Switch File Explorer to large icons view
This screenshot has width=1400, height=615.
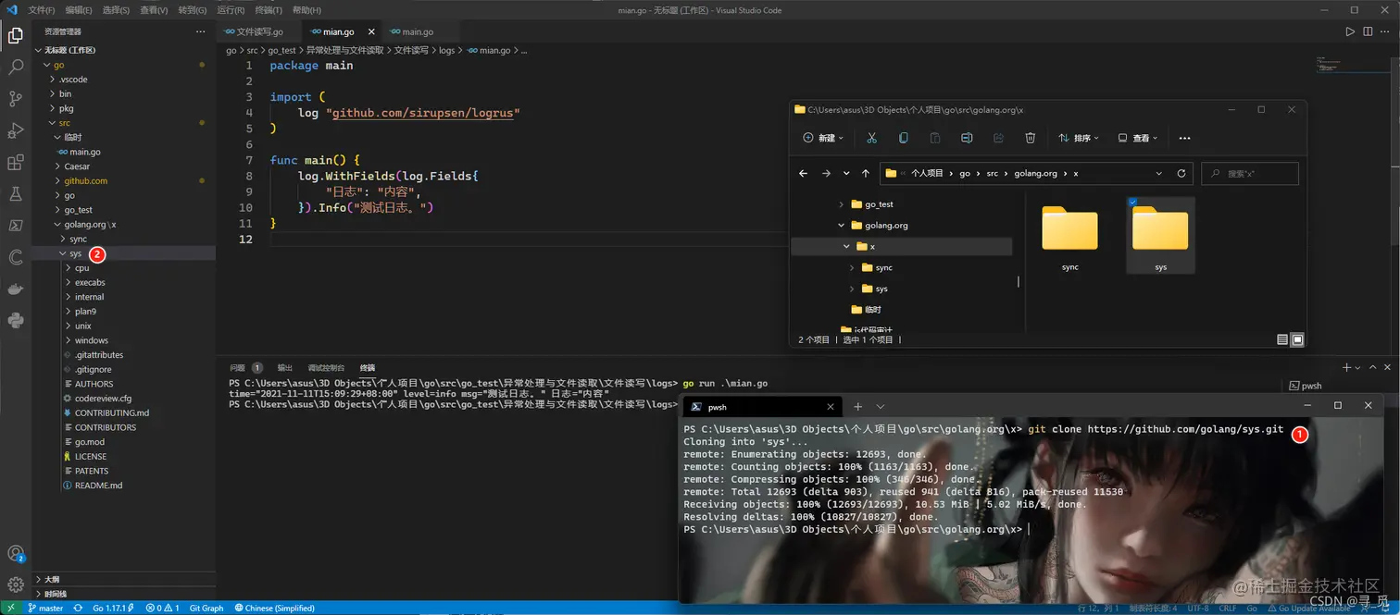click(x=1297, y=340)
